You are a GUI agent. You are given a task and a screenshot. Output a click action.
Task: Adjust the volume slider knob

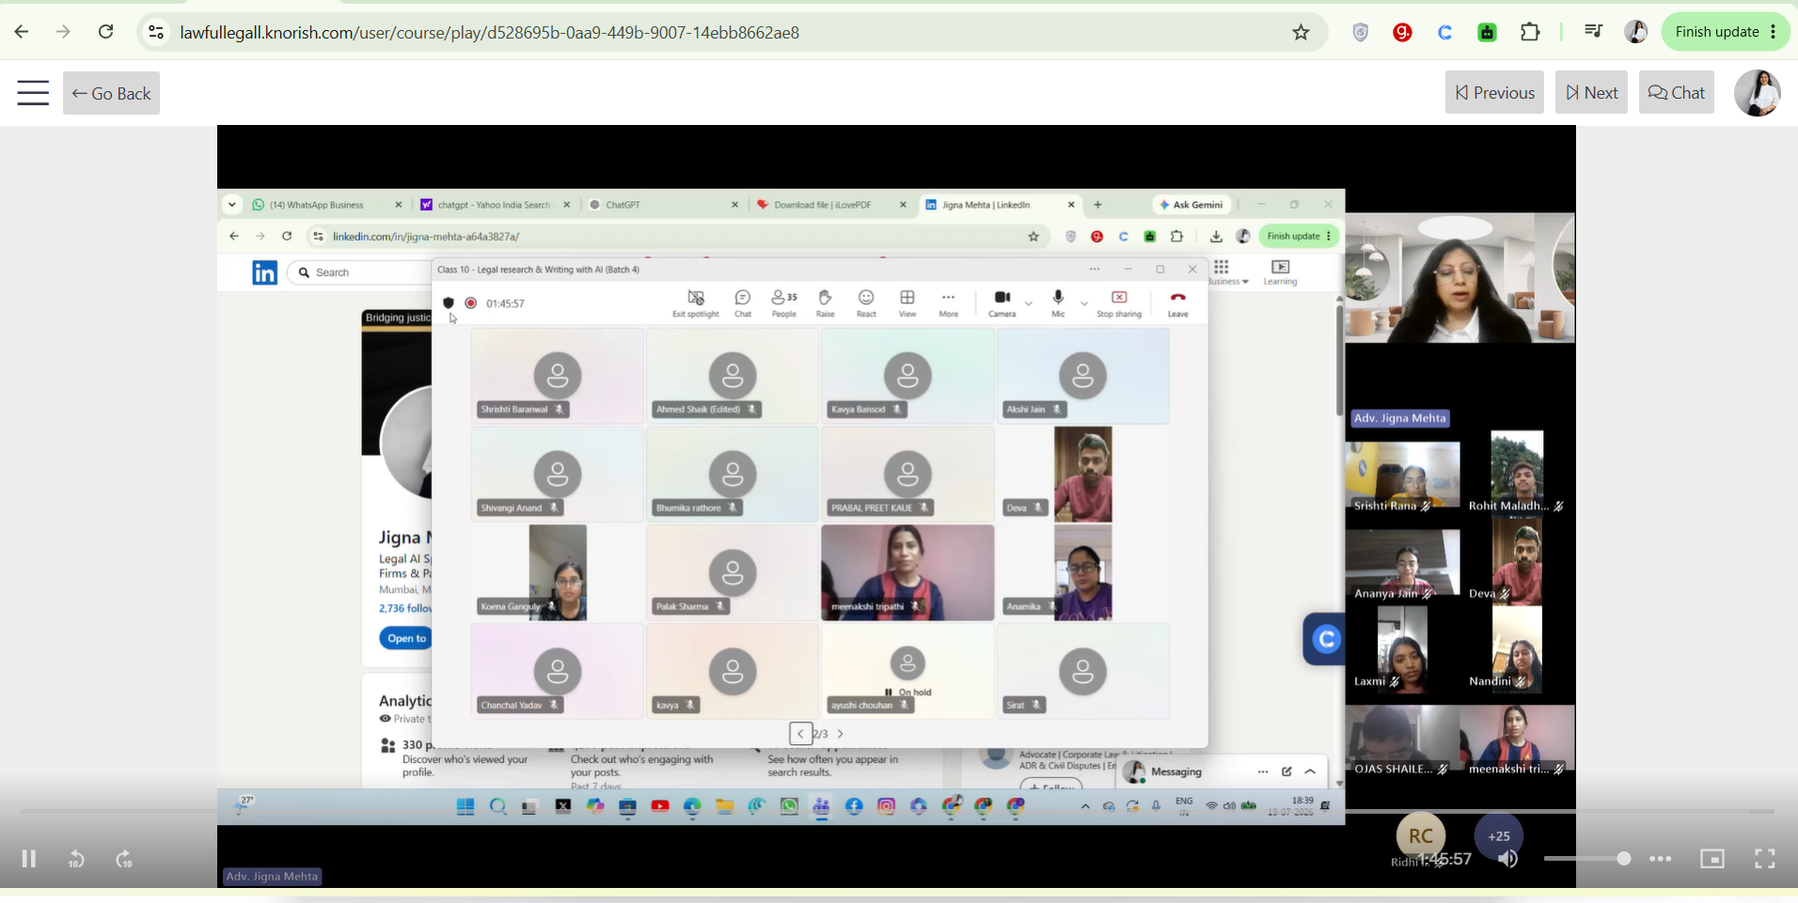click(x=1623, y=859)
